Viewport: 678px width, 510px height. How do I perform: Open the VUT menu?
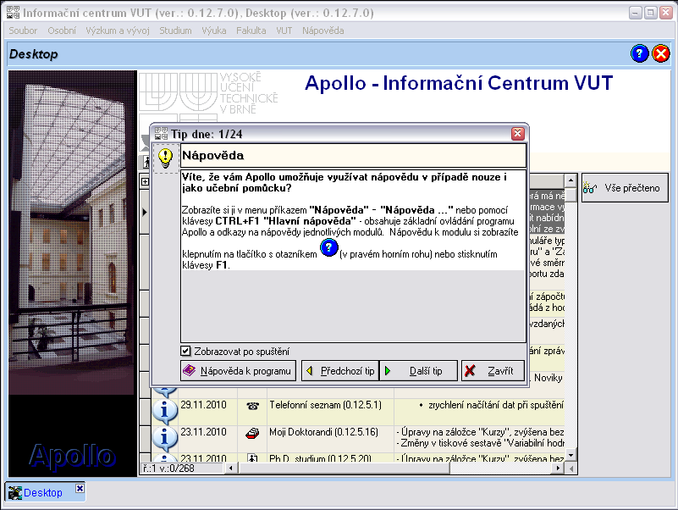tap(284, 30)
